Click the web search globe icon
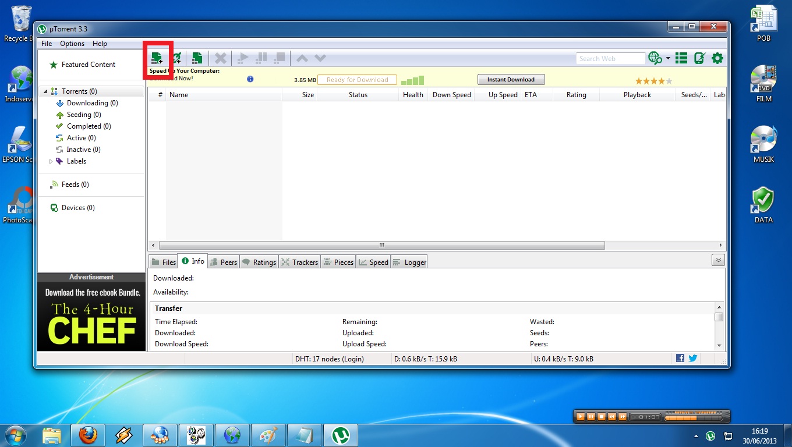792x447 pixels. coord(655,58)
